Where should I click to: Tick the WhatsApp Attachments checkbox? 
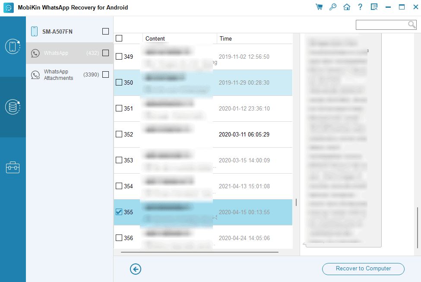(x=105, y=74)
